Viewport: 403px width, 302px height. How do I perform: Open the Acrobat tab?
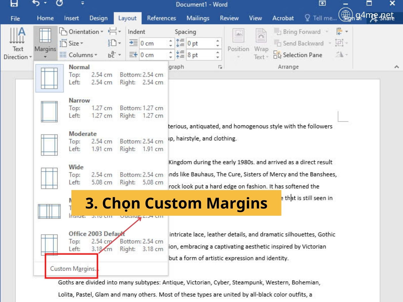283,18
